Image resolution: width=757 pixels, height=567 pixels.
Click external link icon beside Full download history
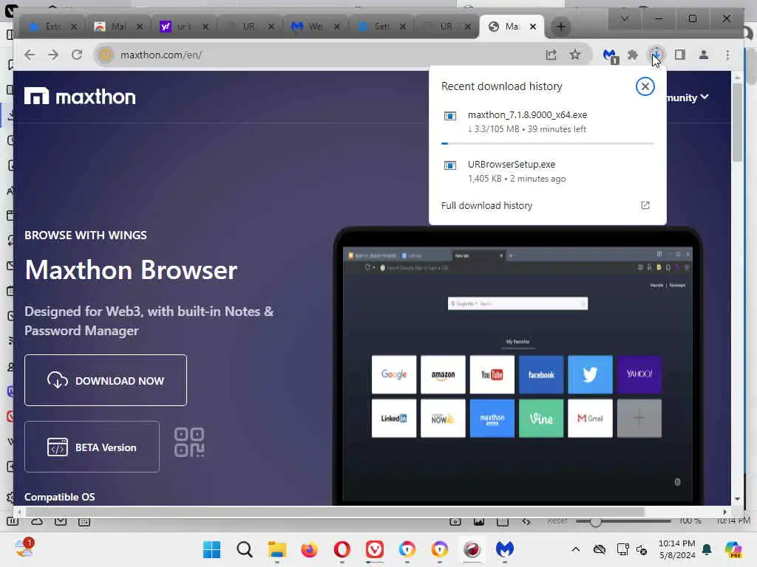click(645, 205)
